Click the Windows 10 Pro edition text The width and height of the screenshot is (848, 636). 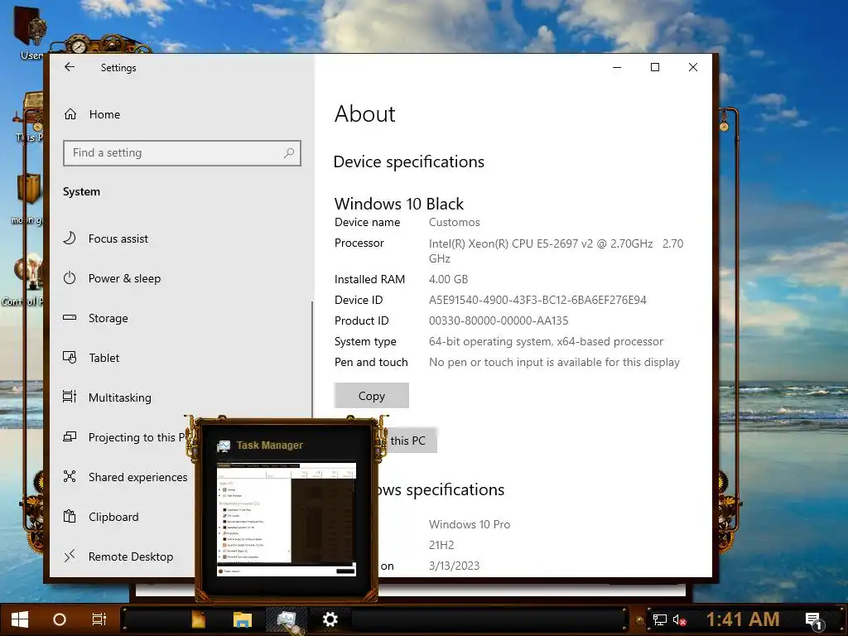coord(470,524)
